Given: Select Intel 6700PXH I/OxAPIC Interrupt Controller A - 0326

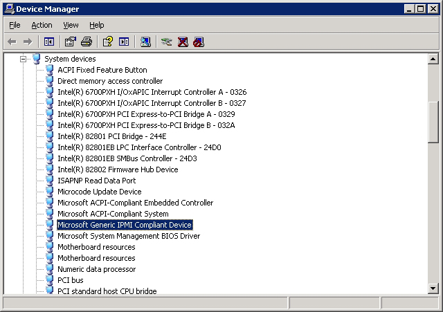Looking at the screenshot, I should (x=152, y=92).
